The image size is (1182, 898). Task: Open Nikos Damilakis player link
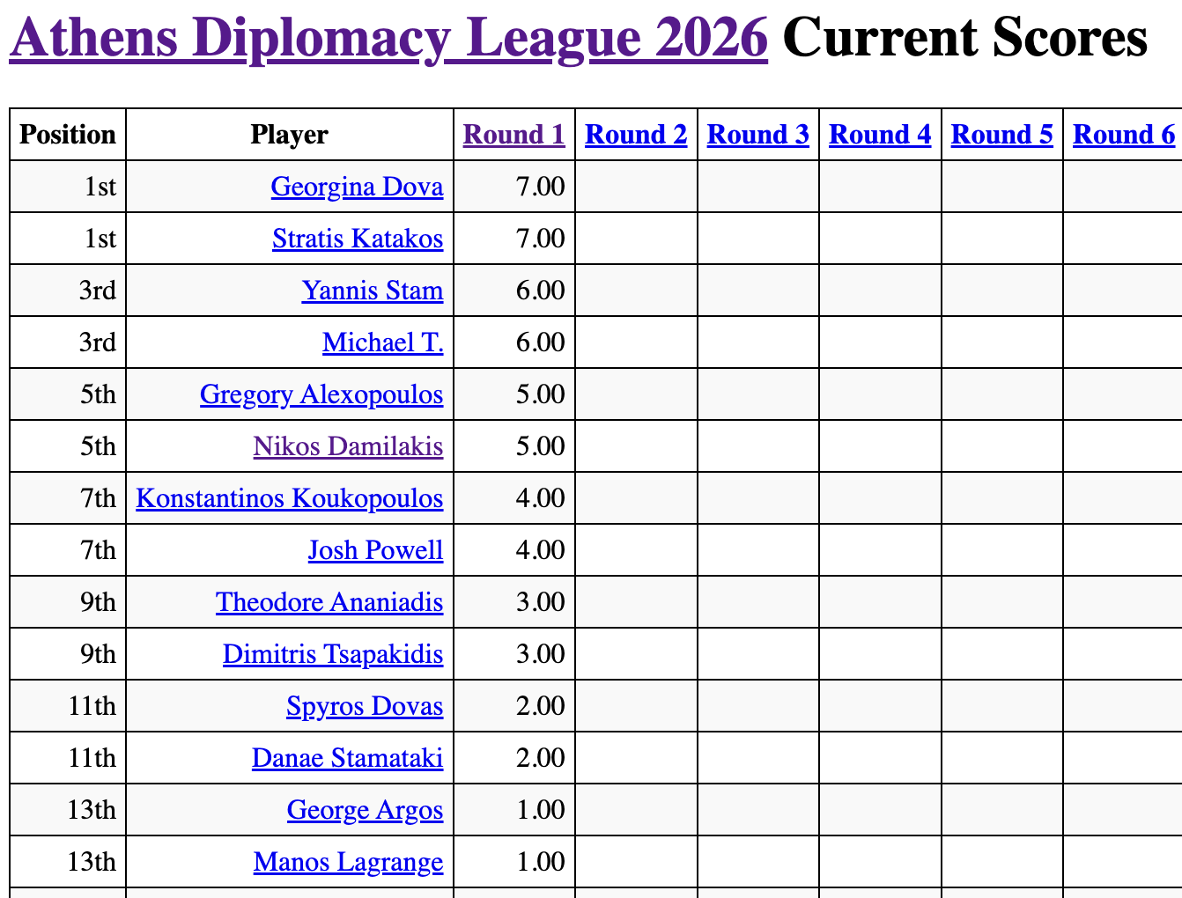click(348, 446)
